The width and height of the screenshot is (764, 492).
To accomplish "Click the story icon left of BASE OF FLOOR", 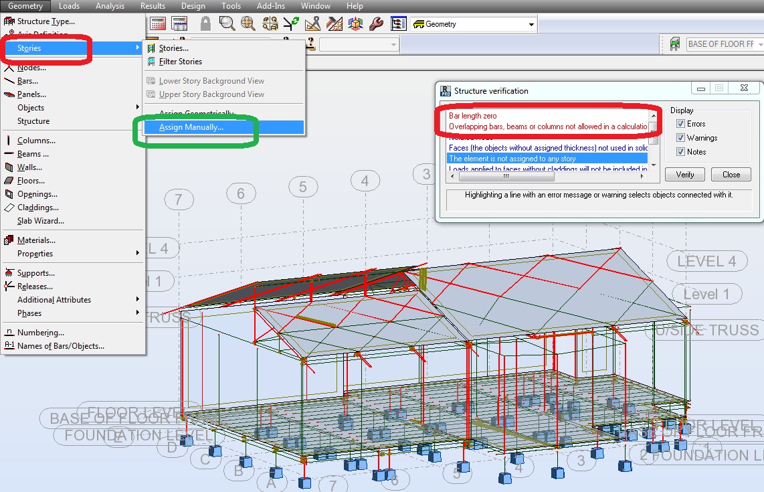I will pos(675,44).
